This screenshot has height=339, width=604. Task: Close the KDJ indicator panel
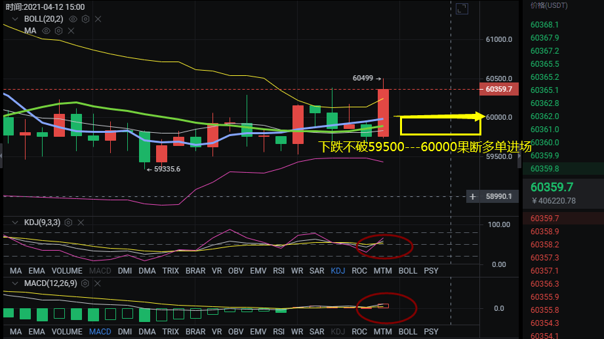click(81, 222)
